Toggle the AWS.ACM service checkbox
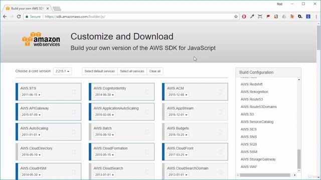 [221, 92]
